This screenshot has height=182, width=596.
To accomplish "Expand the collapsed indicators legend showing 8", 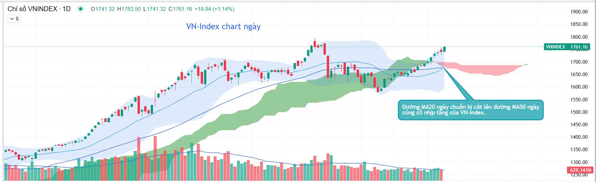I will click(x=14, y=19).
